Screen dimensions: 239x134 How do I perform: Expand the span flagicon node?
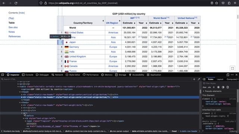coord(25,121)
